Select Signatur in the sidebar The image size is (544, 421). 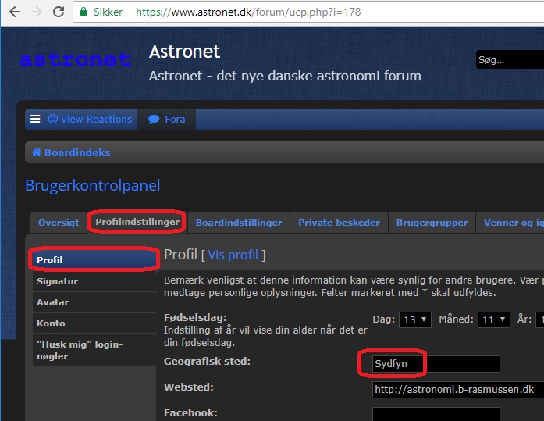(x=94, y=281)
